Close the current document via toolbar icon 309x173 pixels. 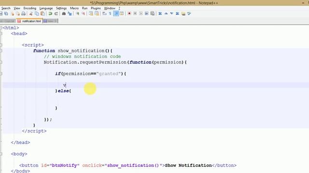12,13
